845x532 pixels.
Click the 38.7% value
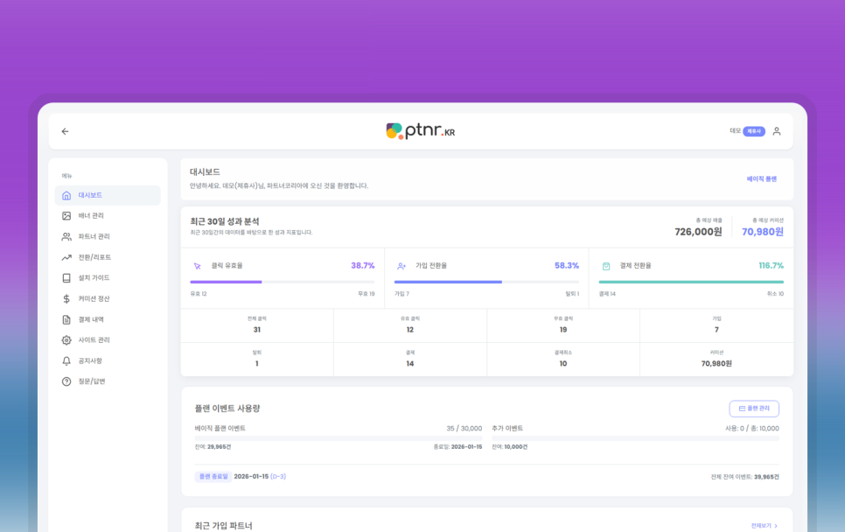pos(363,266)
